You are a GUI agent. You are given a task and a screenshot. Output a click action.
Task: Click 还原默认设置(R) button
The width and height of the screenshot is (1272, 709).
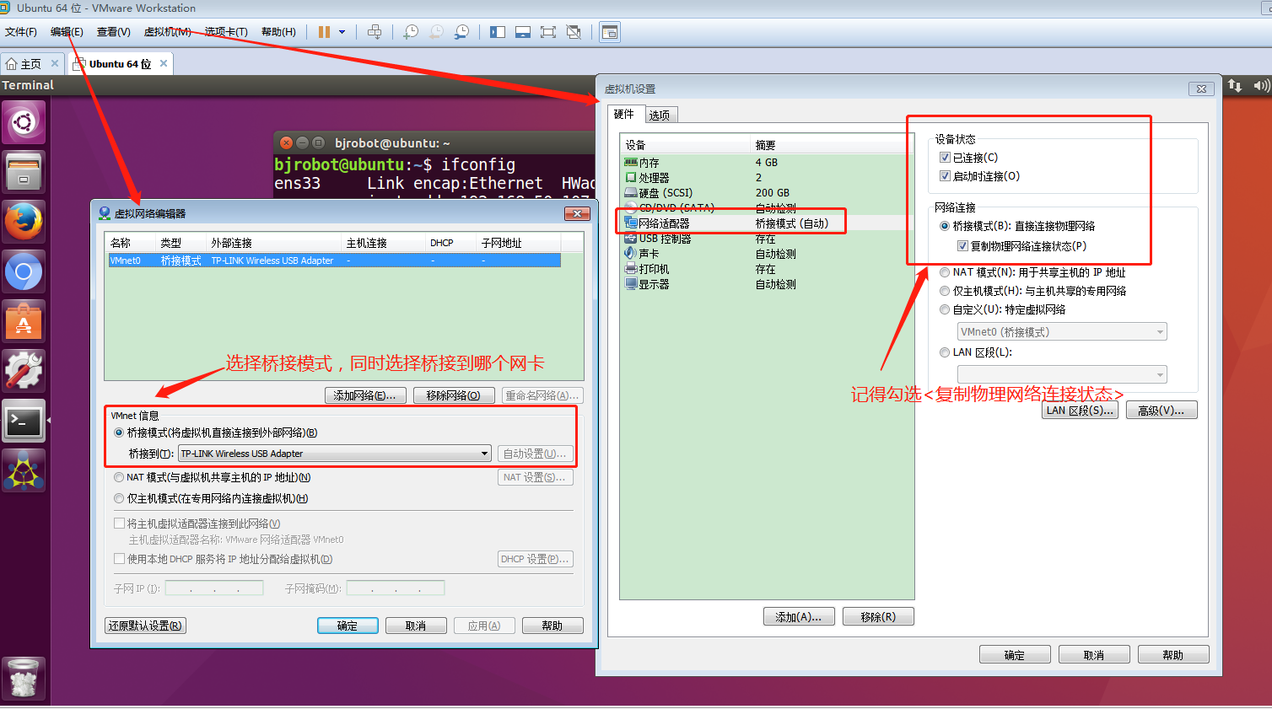[145, 626]
